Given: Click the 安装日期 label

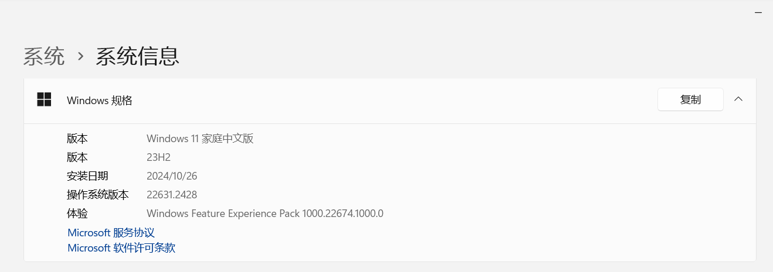Looking at the screenshot, I should pos(87,176).
